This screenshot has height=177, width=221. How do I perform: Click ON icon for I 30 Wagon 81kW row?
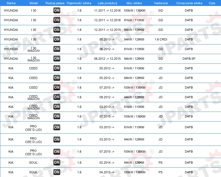pos(57,49)
